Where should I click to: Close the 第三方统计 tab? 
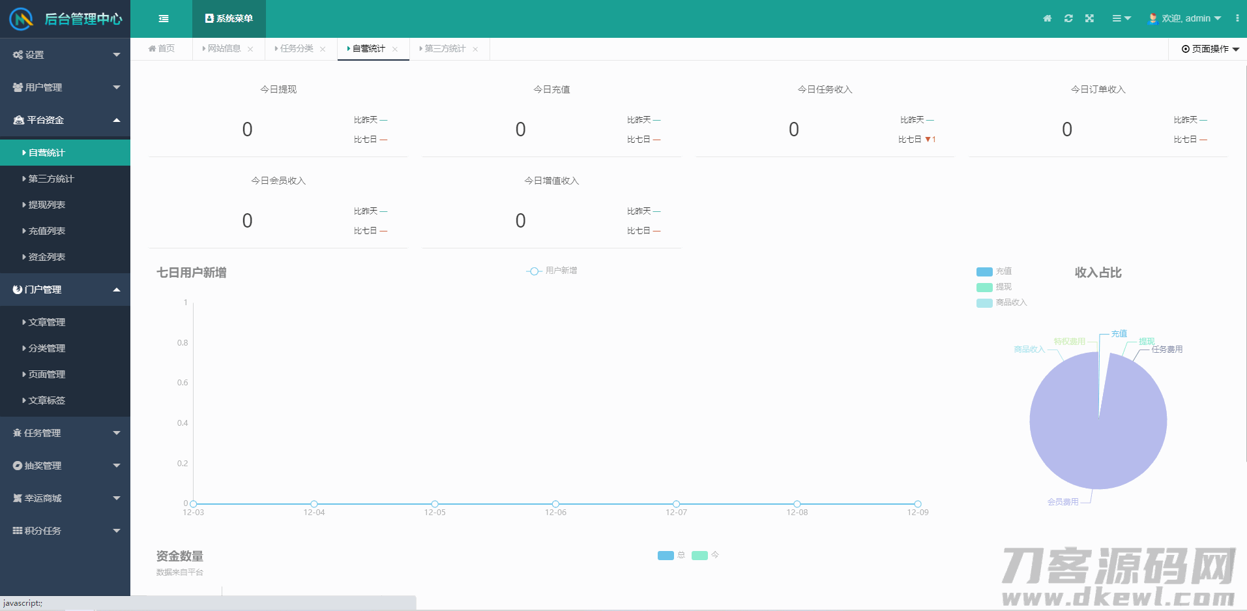click(475, 49)
